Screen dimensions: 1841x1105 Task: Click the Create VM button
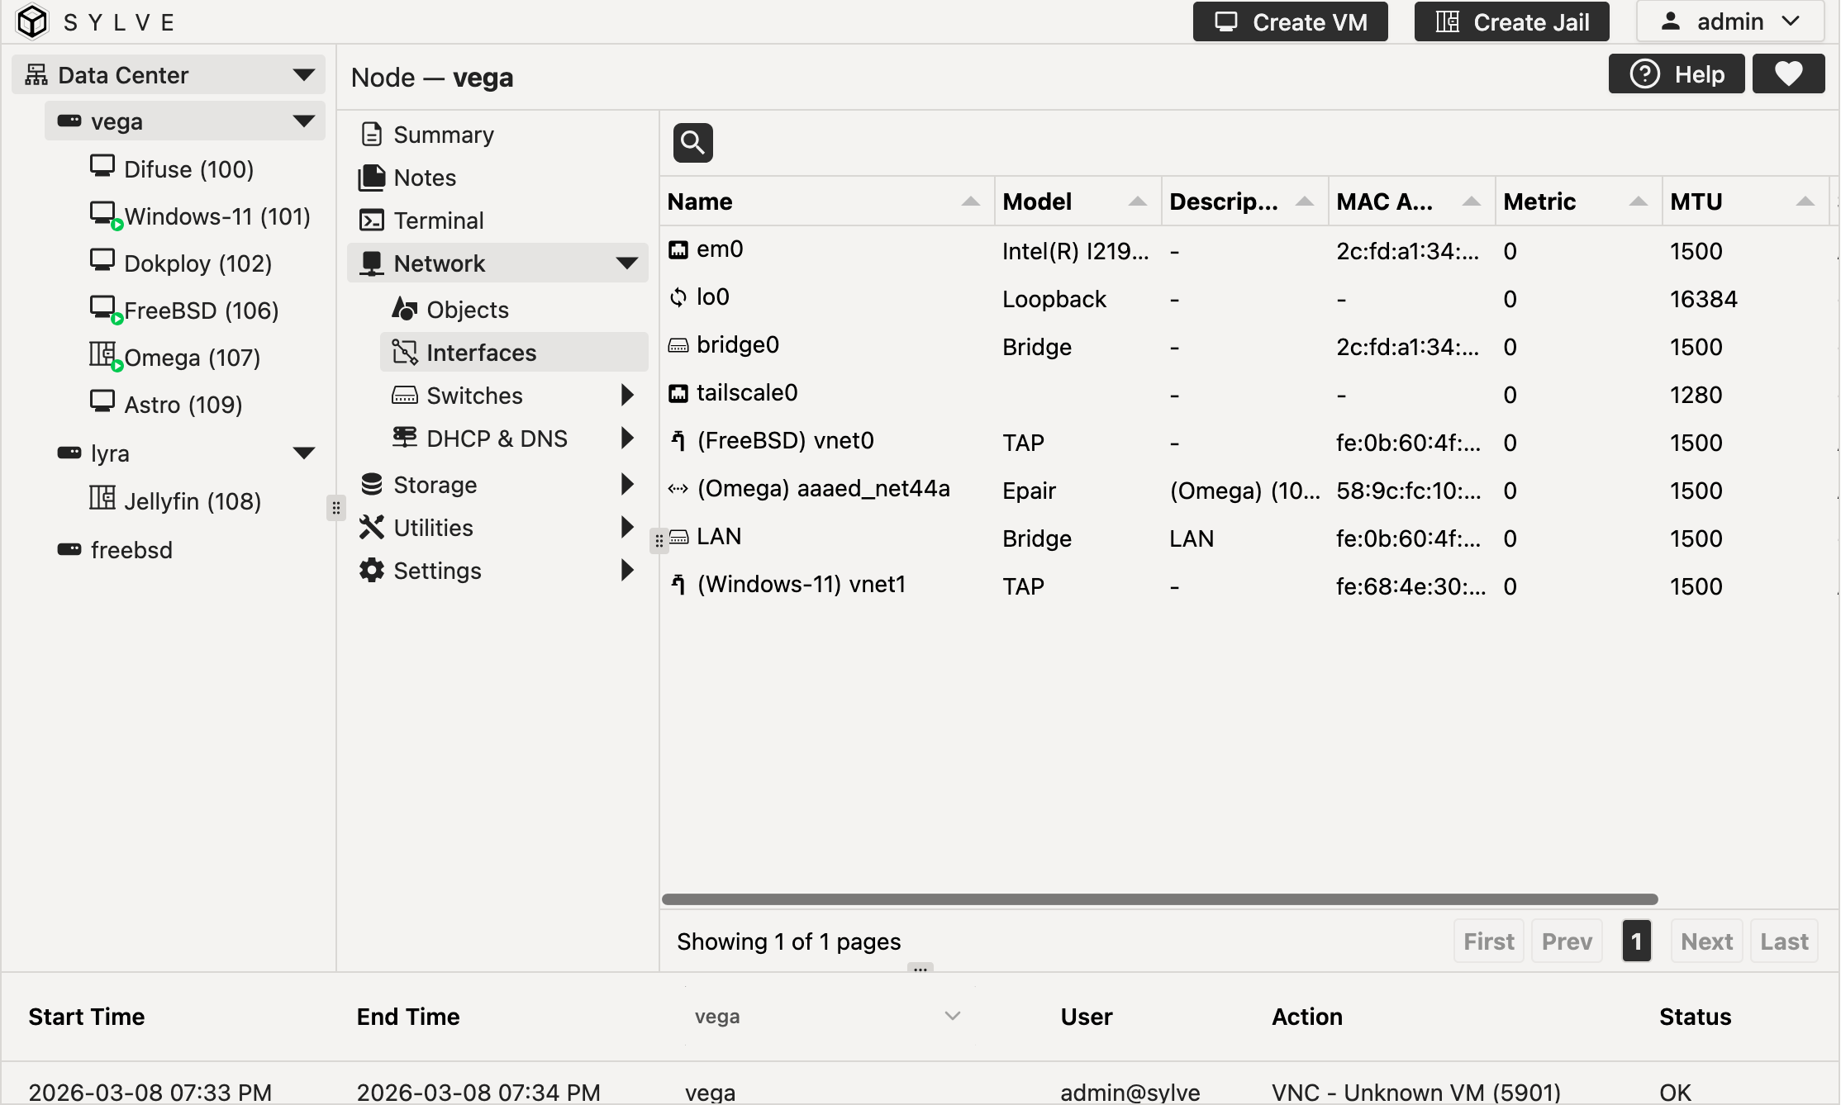(x=1290, y=21)
